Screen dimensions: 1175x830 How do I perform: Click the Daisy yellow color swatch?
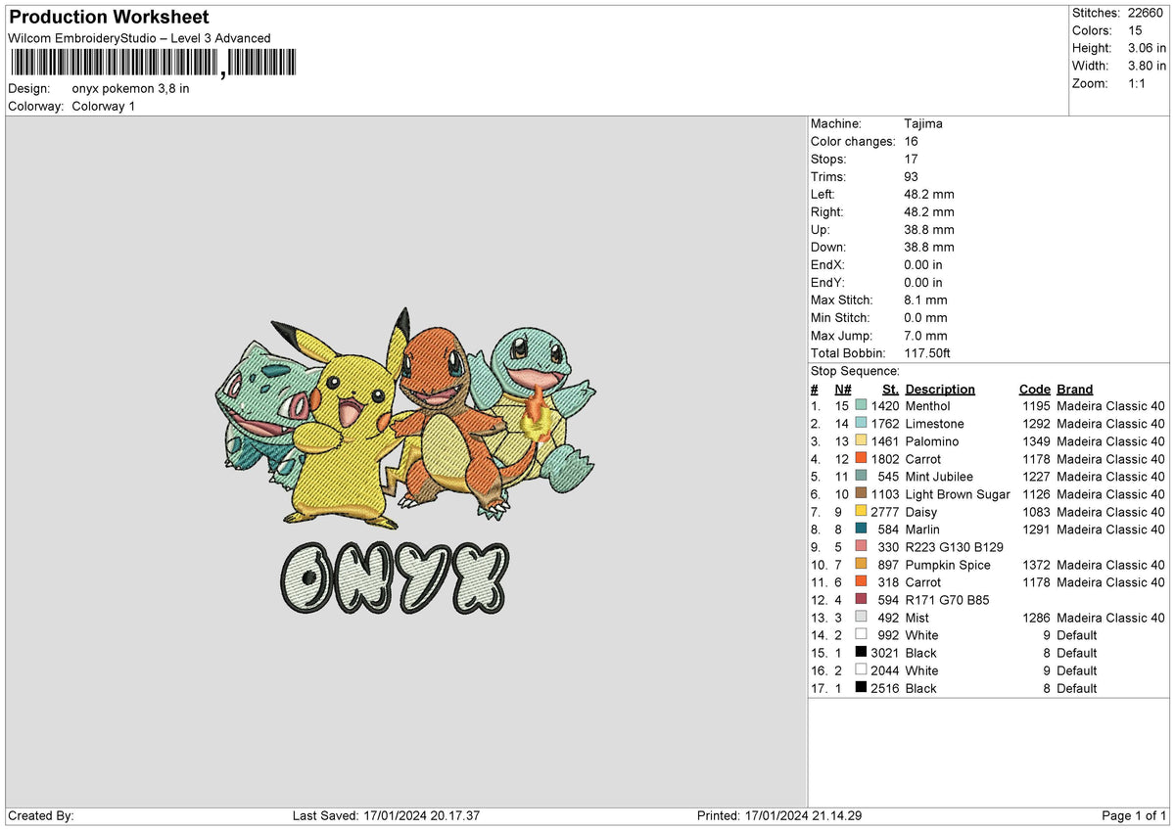pos(861,512)
